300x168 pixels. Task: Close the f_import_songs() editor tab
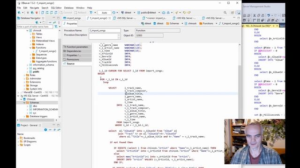coord(110,18)
